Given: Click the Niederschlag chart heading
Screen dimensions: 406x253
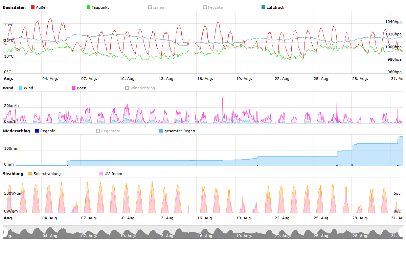Looking at the screenshot, I should tap(16, 131).
